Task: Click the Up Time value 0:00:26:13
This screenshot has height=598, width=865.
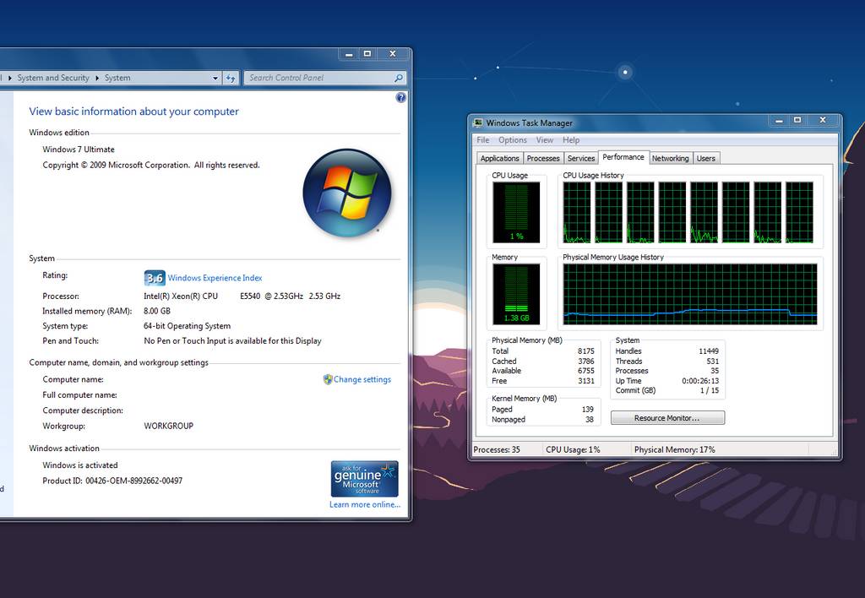Action: click(x=700, y=381)
